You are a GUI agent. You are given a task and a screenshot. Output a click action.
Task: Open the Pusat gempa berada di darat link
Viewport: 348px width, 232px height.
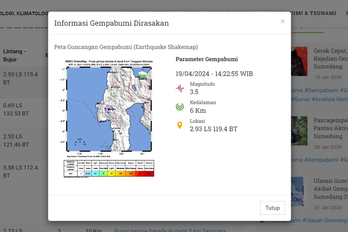(170, 231)
